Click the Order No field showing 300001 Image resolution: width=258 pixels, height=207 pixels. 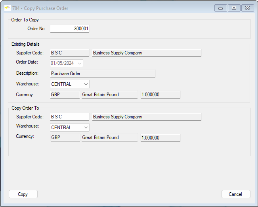point(69,29)
